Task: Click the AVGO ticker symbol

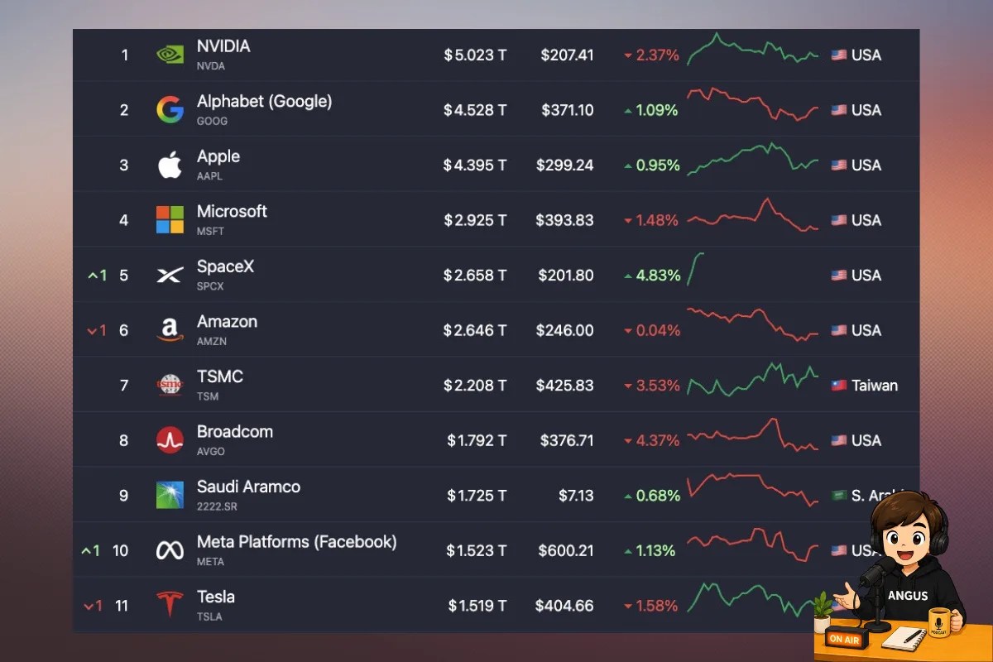Action: coord(211,451)
